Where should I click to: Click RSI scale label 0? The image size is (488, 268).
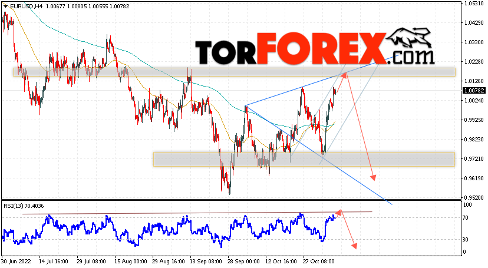point(464,252)
